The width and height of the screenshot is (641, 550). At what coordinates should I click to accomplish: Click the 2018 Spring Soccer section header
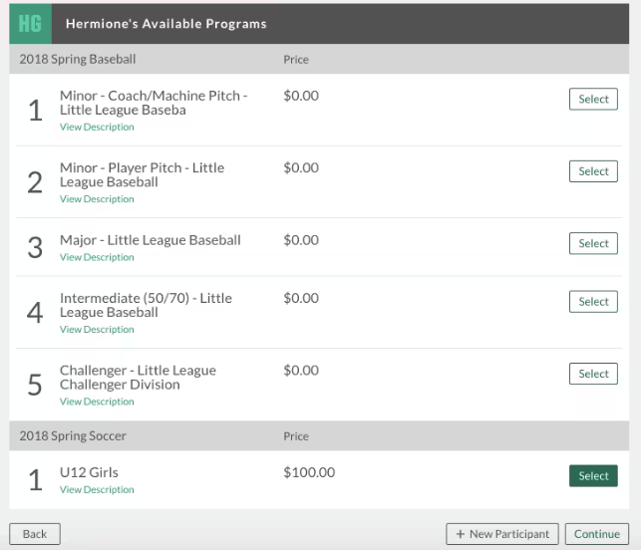[73, 436]
